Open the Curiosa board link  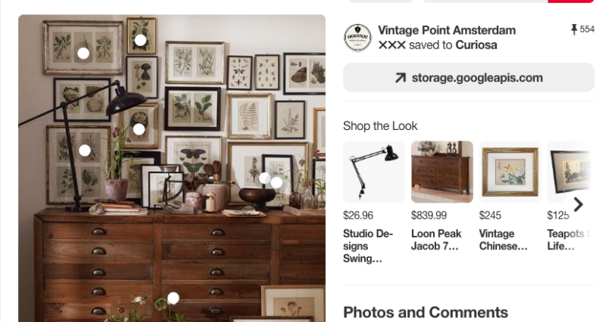(476, 45)
